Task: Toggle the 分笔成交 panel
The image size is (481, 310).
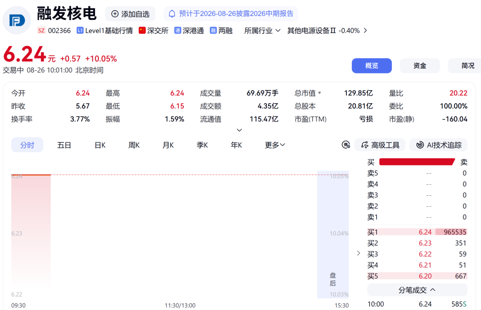Action: point(417,290)
